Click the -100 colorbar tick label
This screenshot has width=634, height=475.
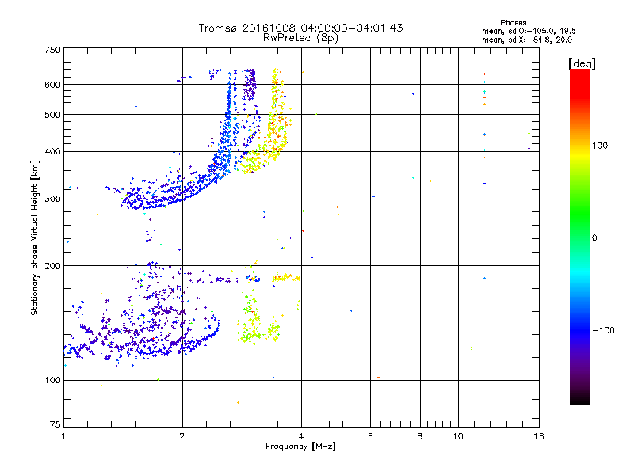point(606,329)
